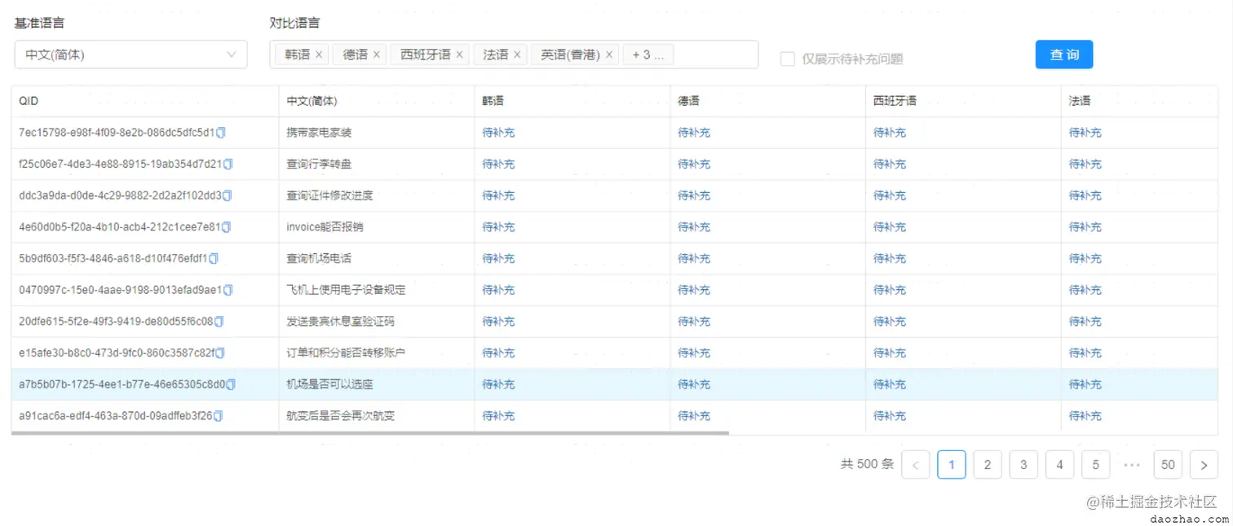Open 韩语 待补充 link for 携带家电家装
The image size is (1233, 526).
(x=498, y=133)
